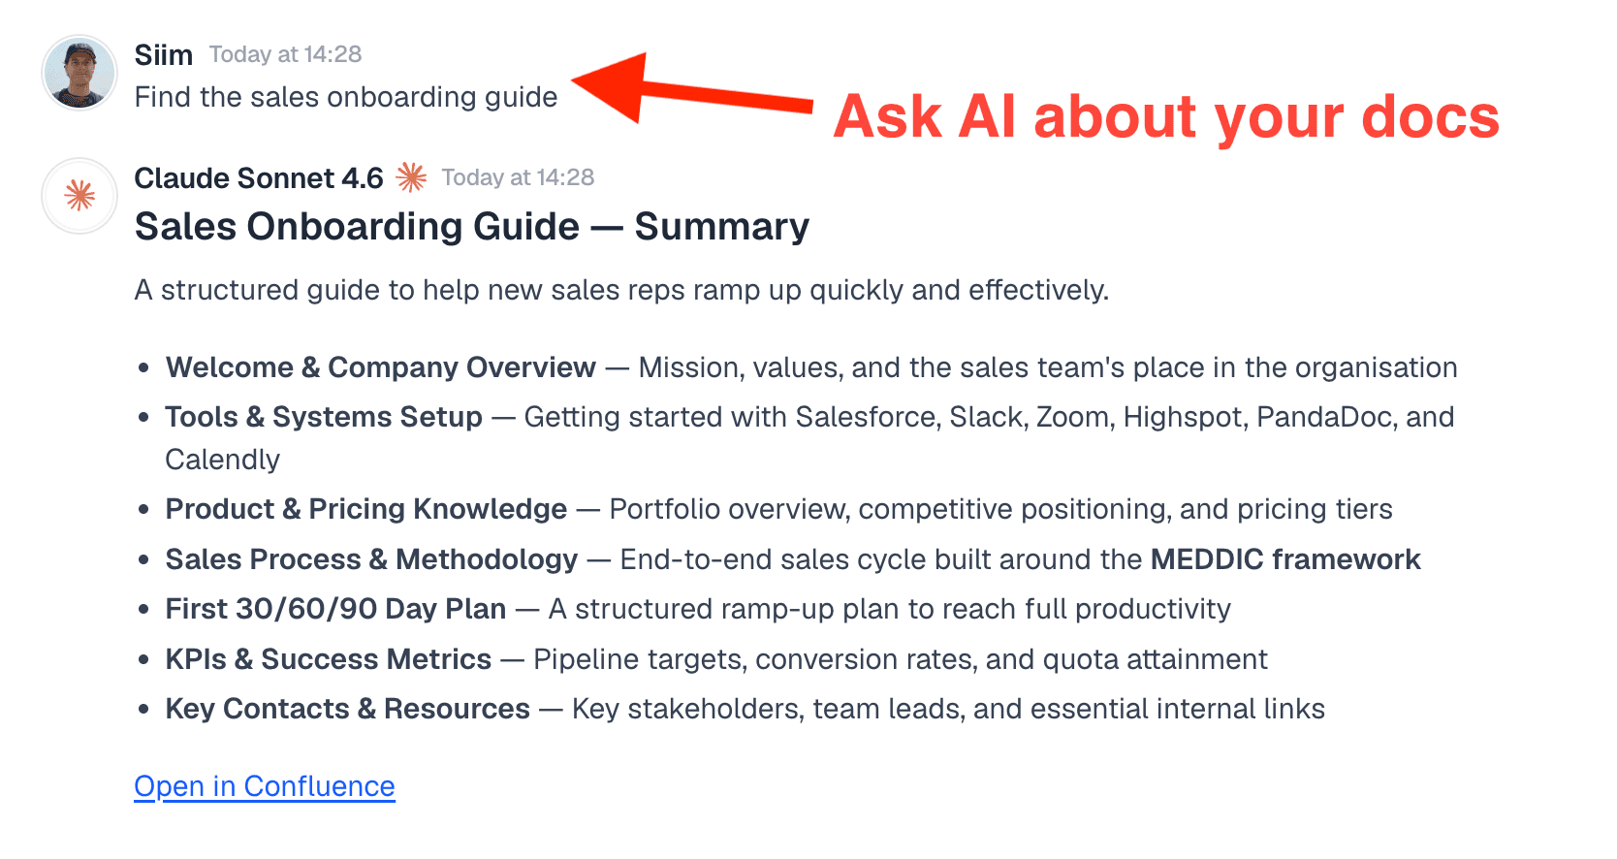This screenshot has height=859, width=1617.
Task: Click the Welcome & Company Overview bullet title
Action: point(380,367)
